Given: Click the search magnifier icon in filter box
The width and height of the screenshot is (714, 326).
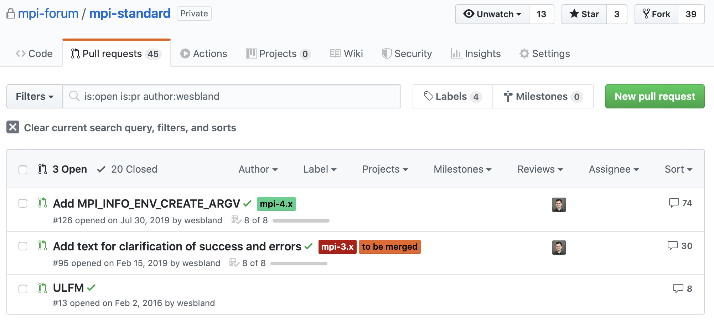Looking at the screenshot, I should tap(74, 96).
